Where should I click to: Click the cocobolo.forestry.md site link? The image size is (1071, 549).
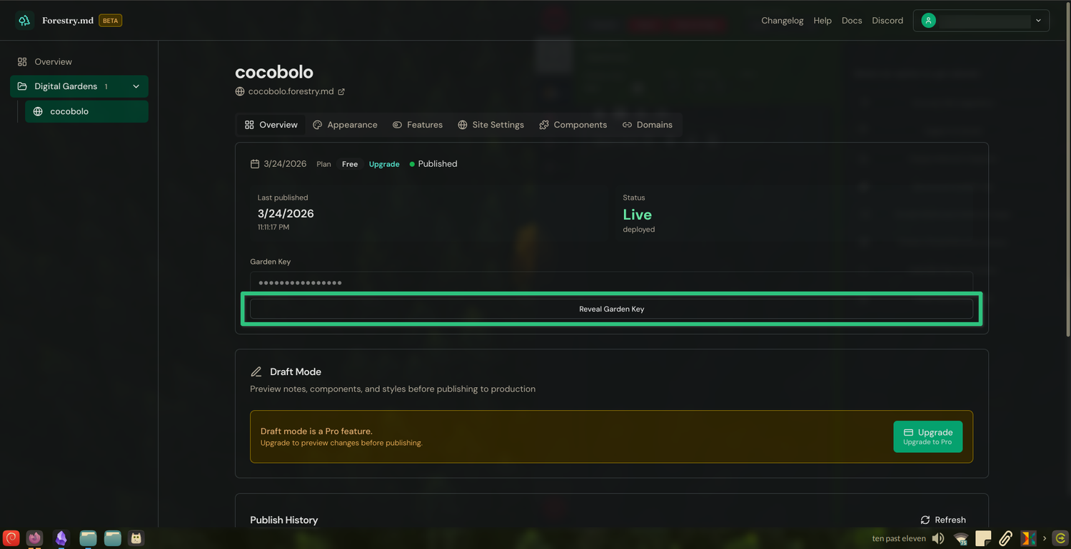[x=291, y=91]
